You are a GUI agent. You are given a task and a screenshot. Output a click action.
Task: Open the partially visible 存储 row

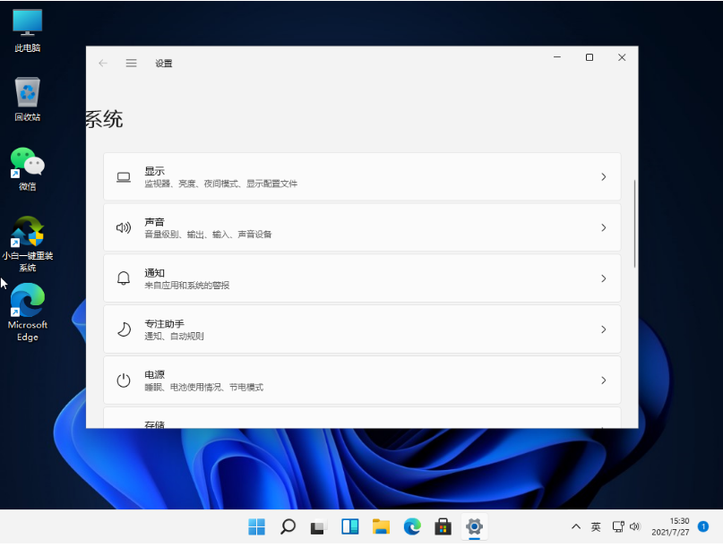[362, 417]
